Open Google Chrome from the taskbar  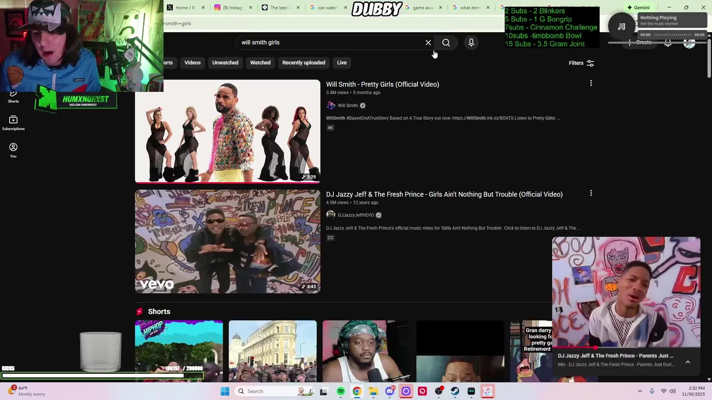pos(357,391)
